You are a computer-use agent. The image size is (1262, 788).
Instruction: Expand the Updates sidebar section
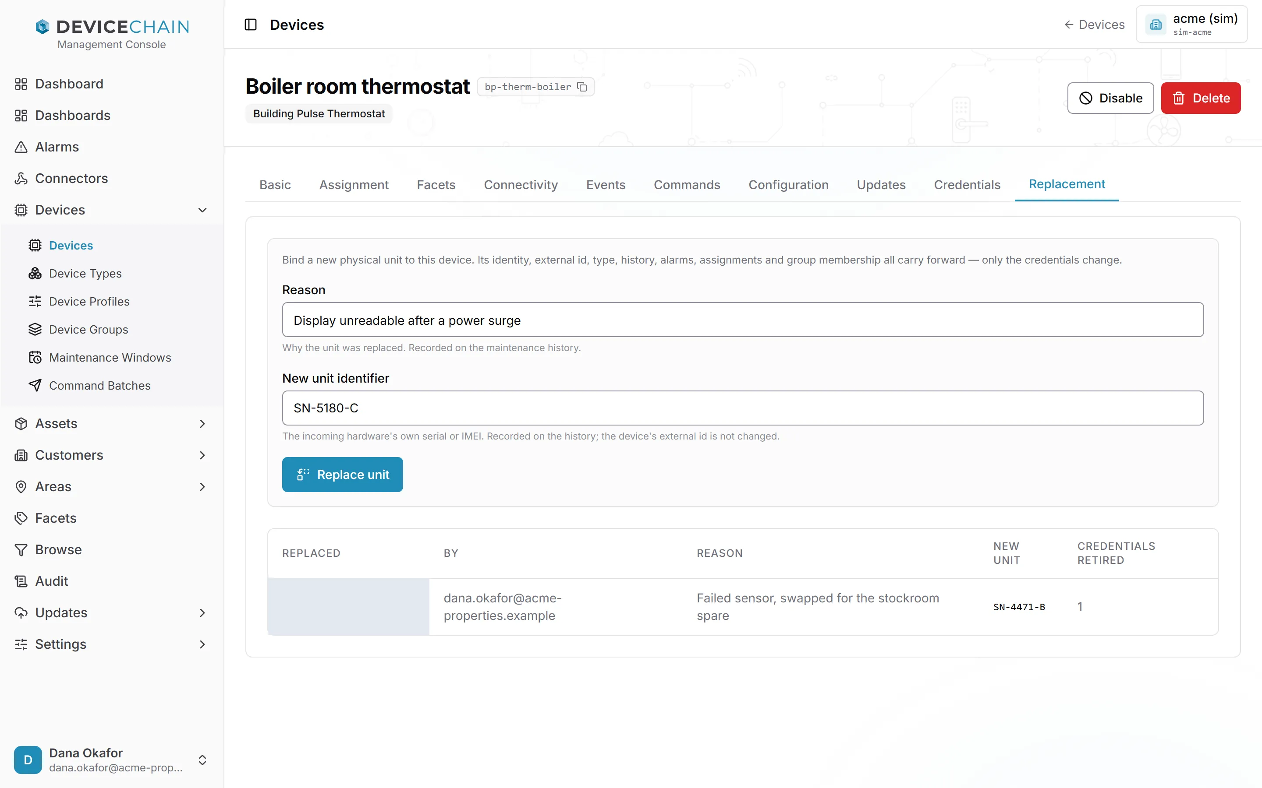pos(202,613)
